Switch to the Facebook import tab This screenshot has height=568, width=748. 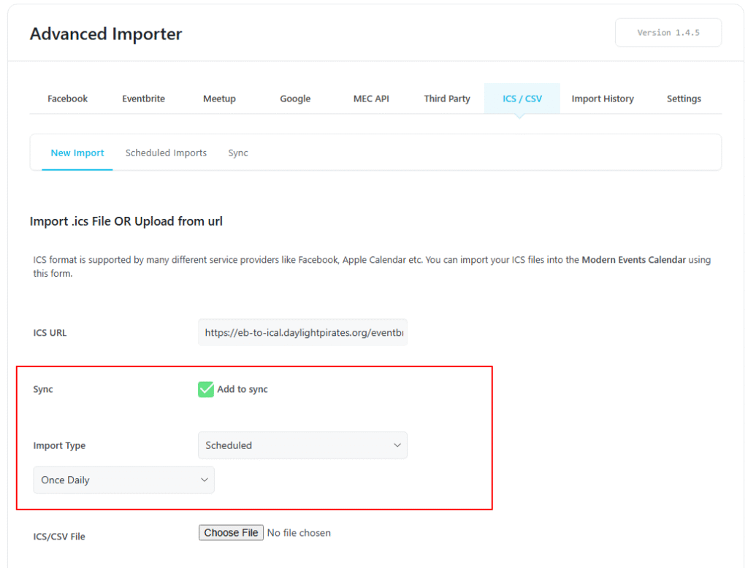click(67, 99)
